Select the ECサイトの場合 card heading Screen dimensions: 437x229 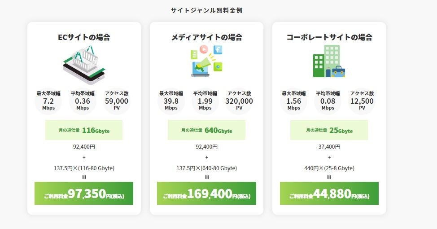tap(84, 37)
